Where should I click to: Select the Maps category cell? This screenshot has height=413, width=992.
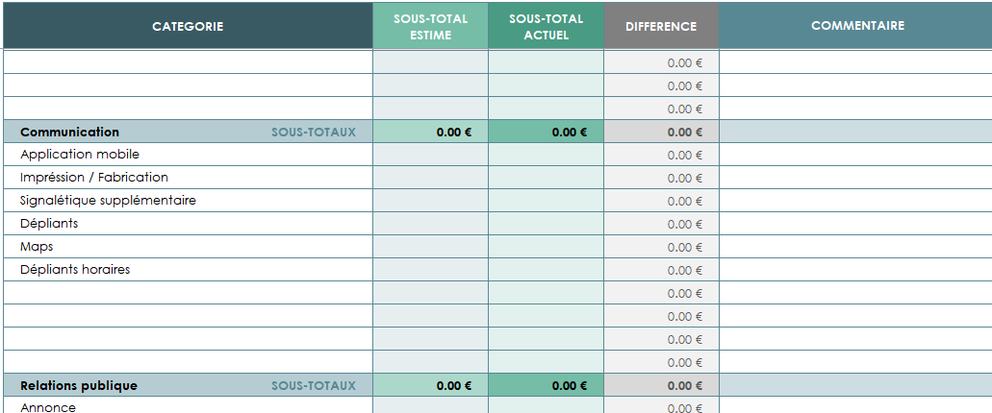coord(37,247)
